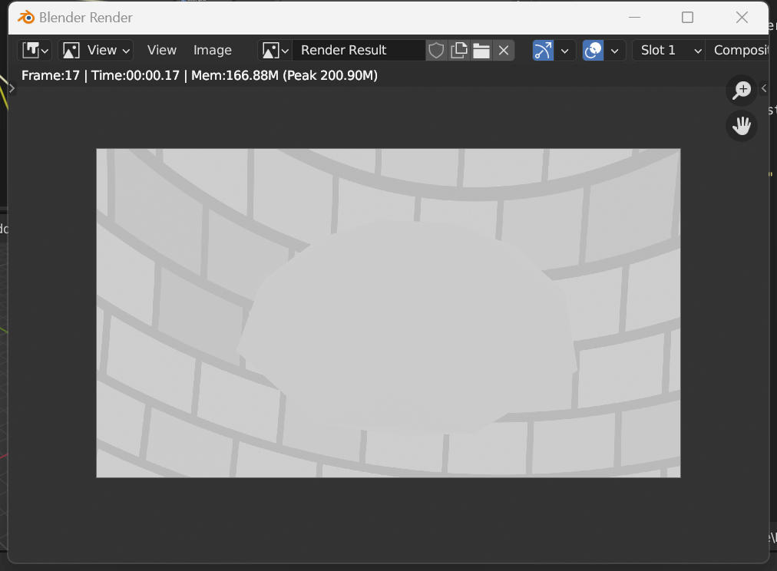
Task: Open the editor type selector
Action: point(35,51)
